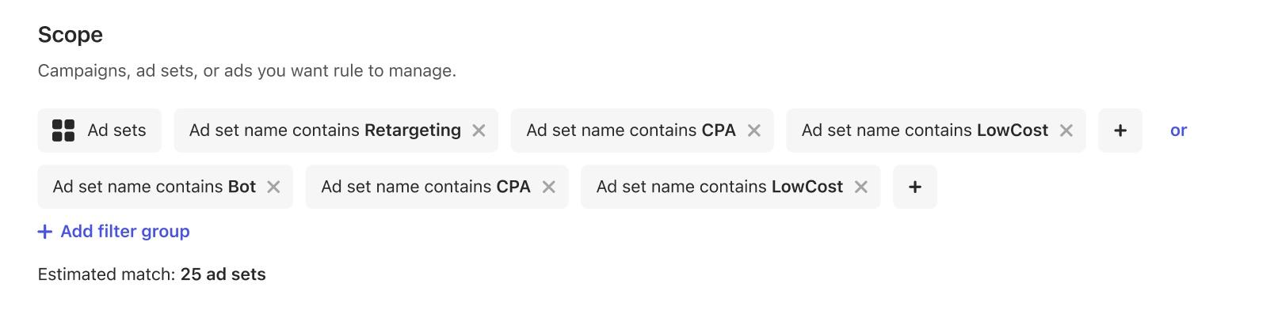This screenshot has height=310, width=1274.
Task: Delete CPA filter in the Bot group
Action: tap(548, 187)
